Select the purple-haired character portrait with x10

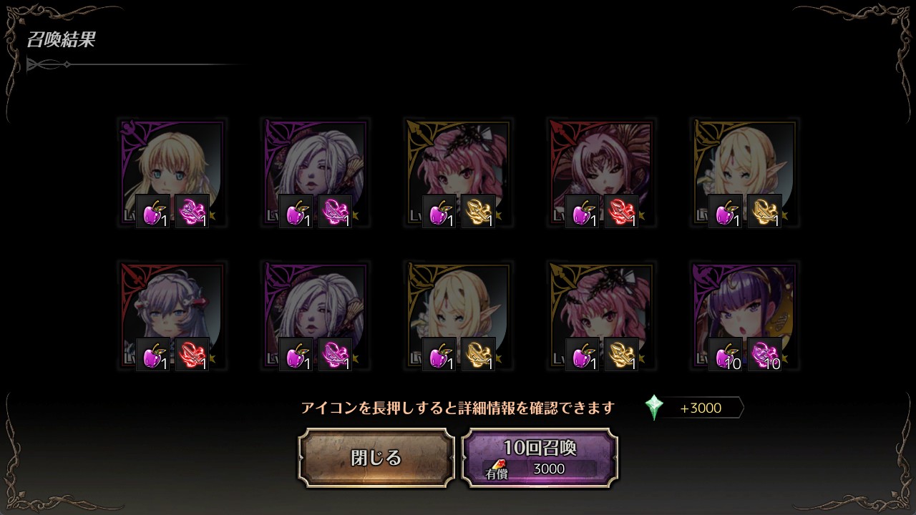tap(744, 315)
